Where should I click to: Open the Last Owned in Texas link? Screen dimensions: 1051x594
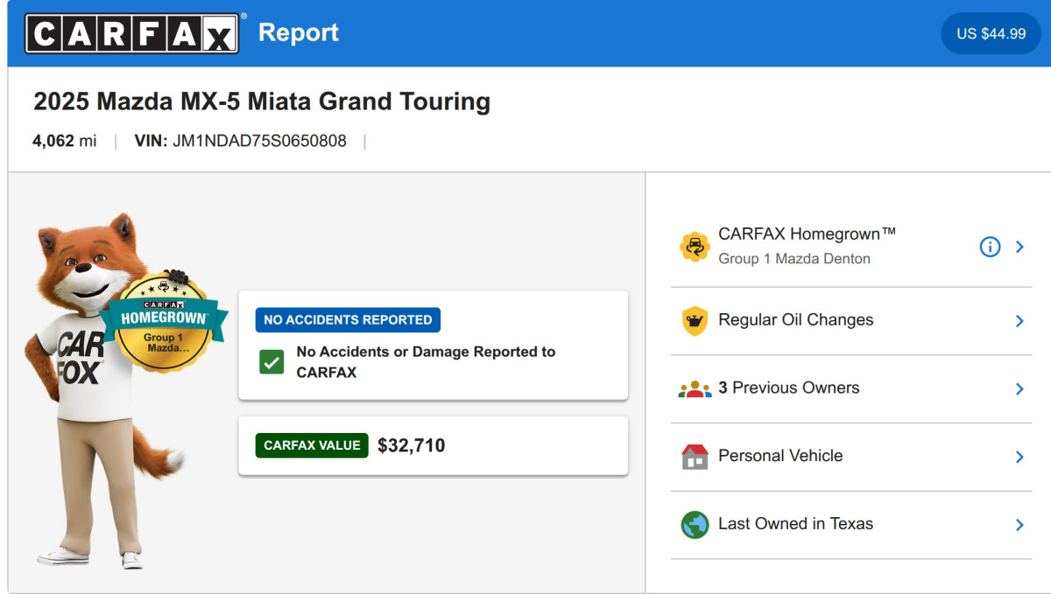pos(795,524)
